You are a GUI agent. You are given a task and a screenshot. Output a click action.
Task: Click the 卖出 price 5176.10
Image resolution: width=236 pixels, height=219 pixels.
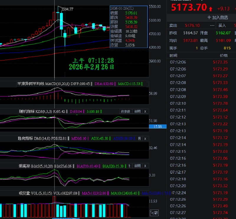pos(192,25)
